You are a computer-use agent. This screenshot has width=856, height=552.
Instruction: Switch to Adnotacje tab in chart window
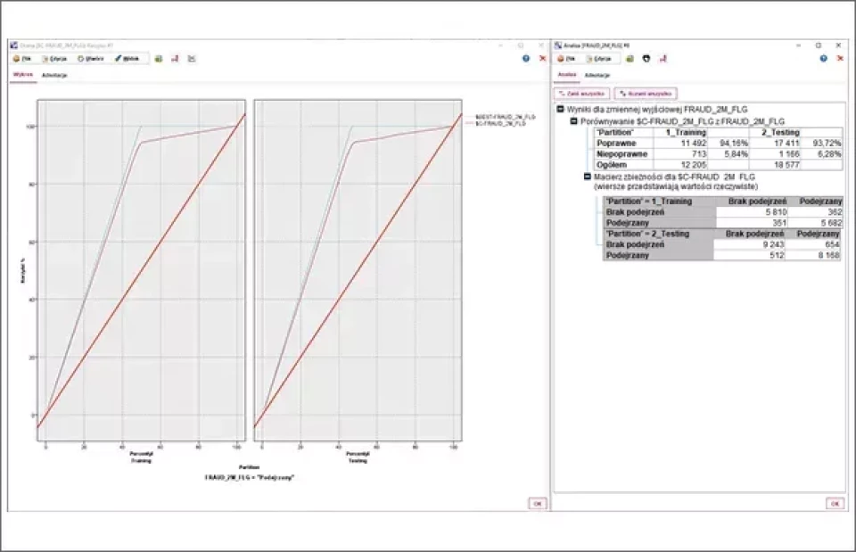click(x=54, y=75)
